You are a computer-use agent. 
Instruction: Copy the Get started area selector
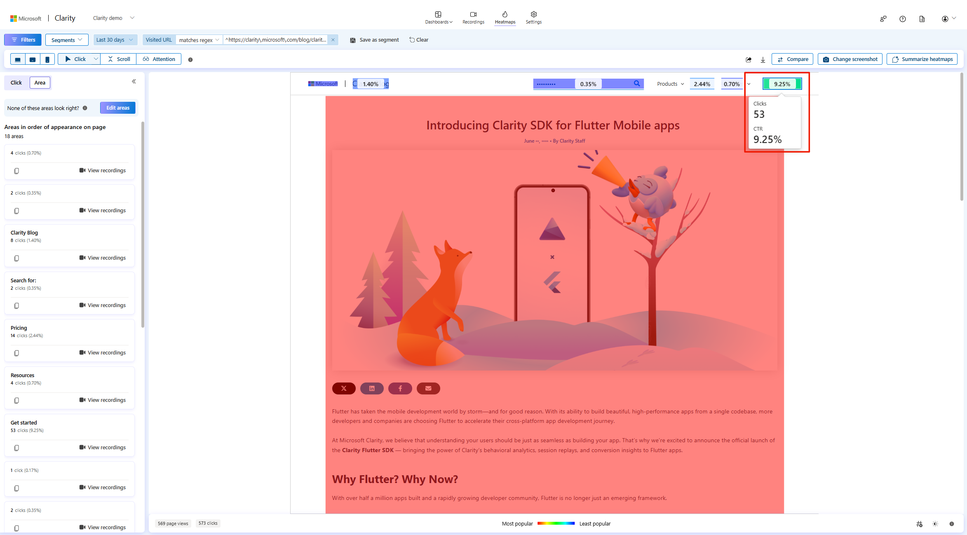[16, 448]
